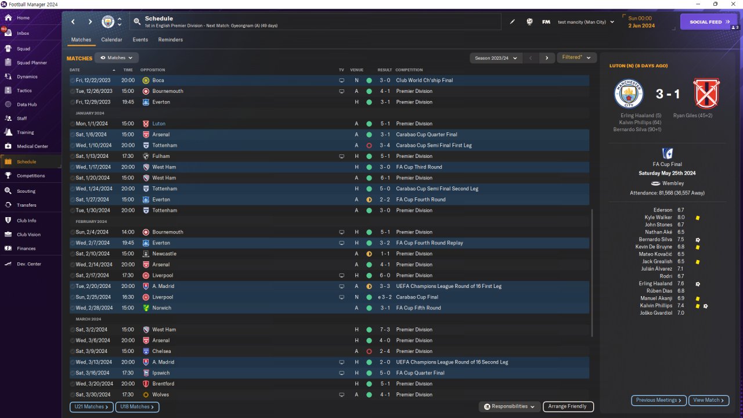
Task: Open Squad Planner in the sidebar
Action: (31, 63)
